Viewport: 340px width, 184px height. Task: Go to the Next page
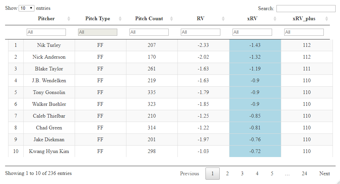pos(324,174)
